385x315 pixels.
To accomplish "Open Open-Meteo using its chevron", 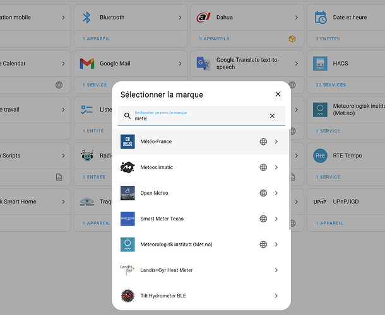I will (x=276, y=193).
